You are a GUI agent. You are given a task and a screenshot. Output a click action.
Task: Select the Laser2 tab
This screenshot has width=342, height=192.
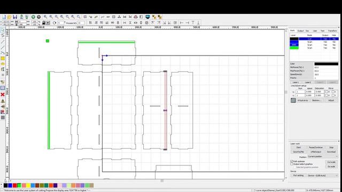[308, 82]
